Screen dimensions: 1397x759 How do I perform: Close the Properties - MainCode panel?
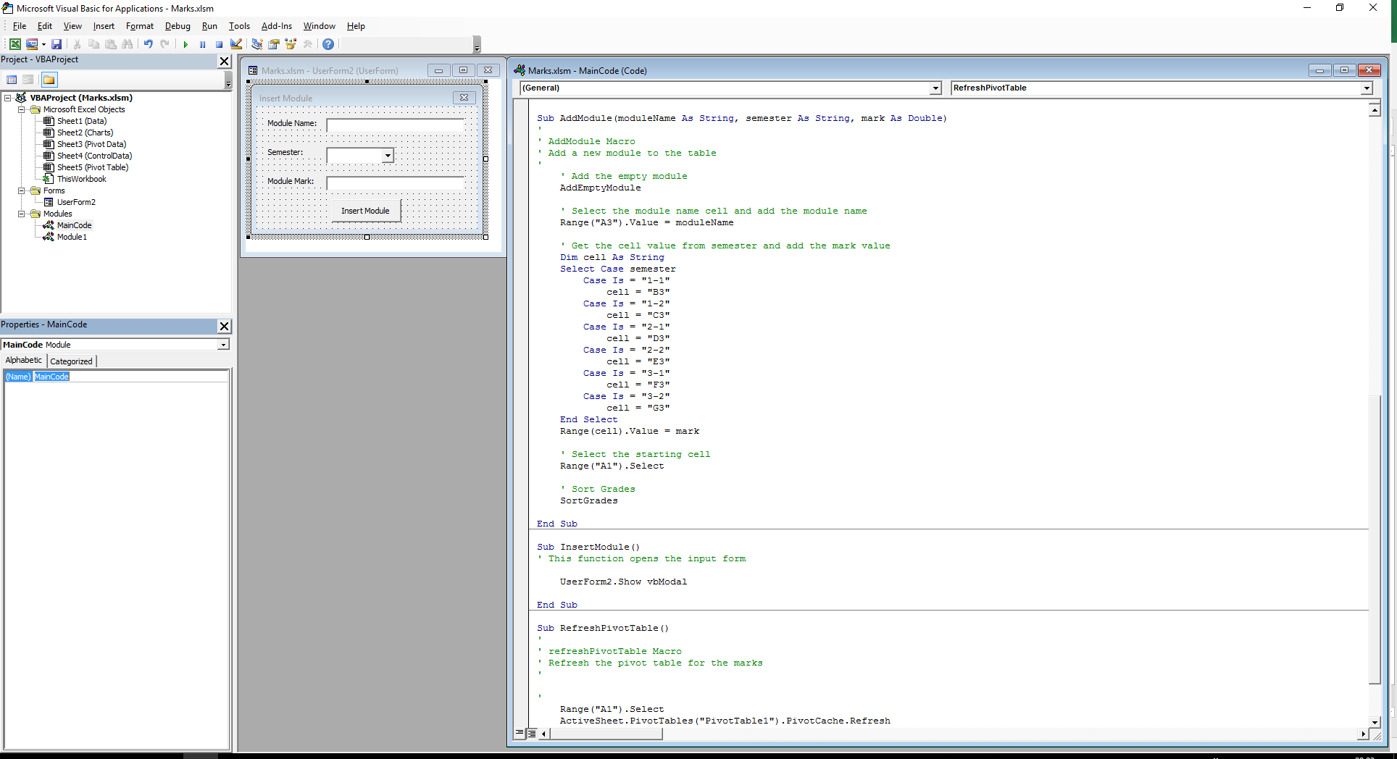pyautogui.click(x=225, y=327)
